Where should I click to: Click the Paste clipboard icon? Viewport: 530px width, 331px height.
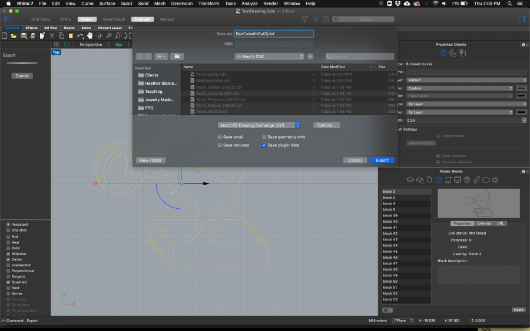pos(71,35)
